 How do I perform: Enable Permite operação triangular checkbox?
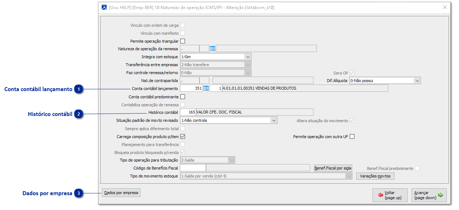tap(182, 41)
